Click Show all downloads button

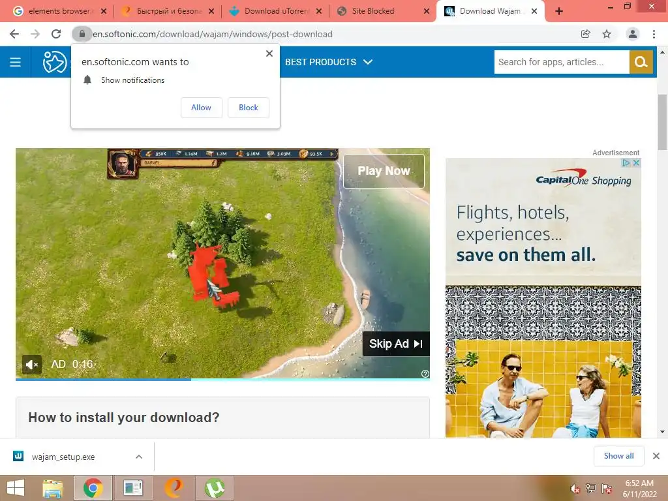618,456
